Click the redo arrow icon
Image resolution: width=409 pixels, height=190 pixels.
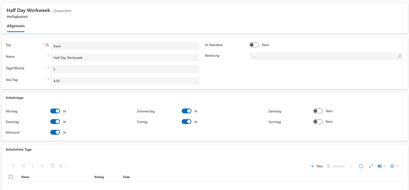click(x=23, y=166)
